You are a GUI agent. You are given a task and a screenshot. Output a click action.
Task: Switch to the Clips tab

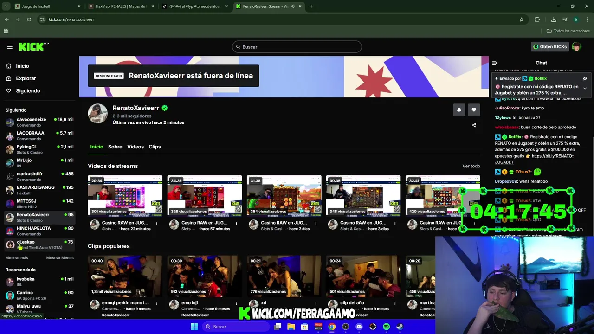click(x=155, y=147)
